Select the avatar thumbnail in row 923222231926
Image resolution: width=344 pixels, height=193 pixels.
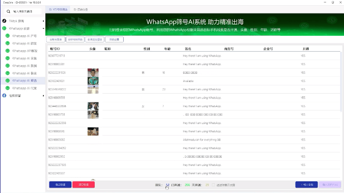(x=93, y=73)
